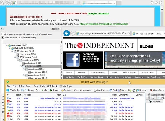Screen dimensions: 165x121
Task: Click the GET /book menu item
Action: coord(52,86)
